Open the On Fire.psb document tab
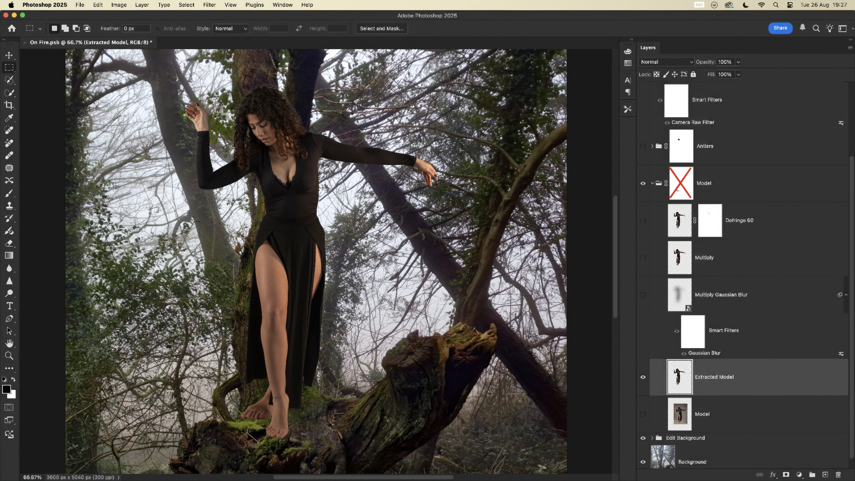 [91, 42]
